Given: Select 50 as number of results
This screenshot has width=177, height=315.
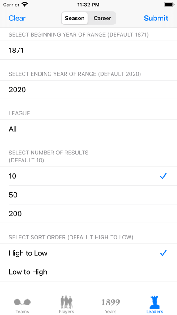Looking at the screenshot, I should pyautogui.click(x=88, y=195).
